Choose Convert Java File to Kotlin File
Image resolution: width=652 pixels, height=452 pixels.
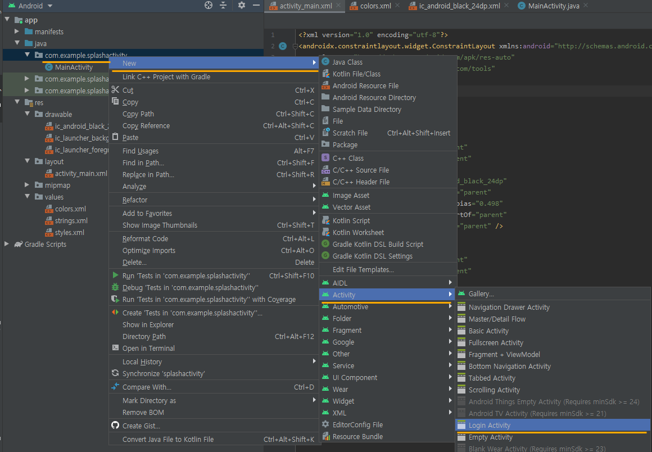tap(214, 440)
